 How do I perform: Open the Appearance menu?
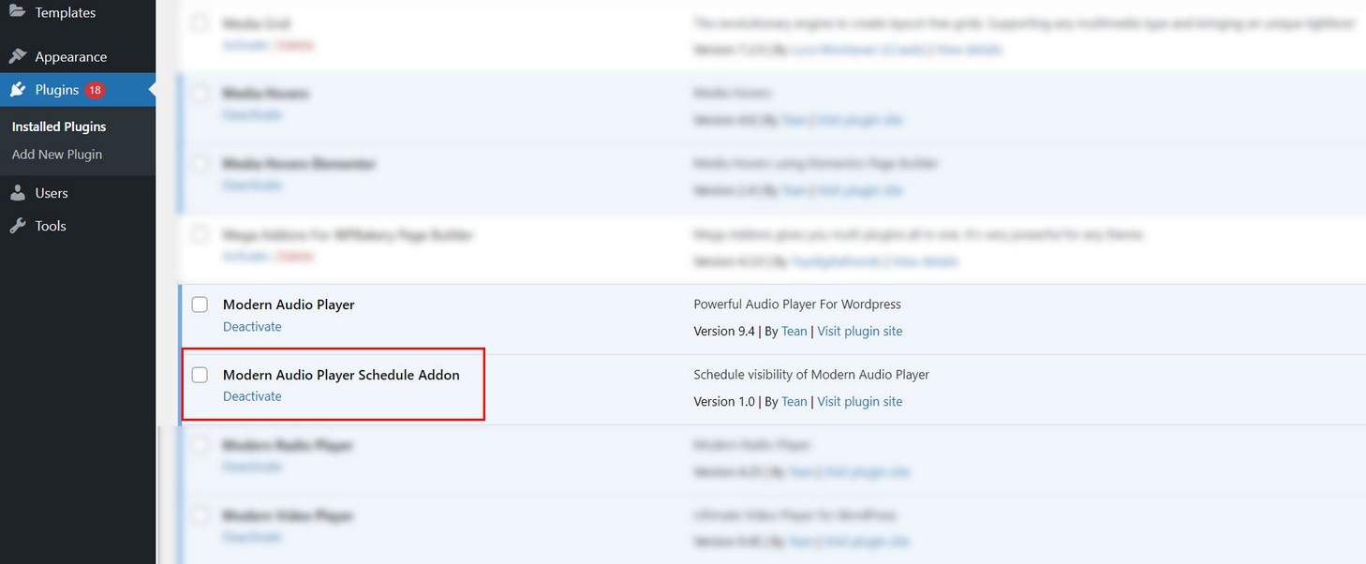(x=71, y=56)
